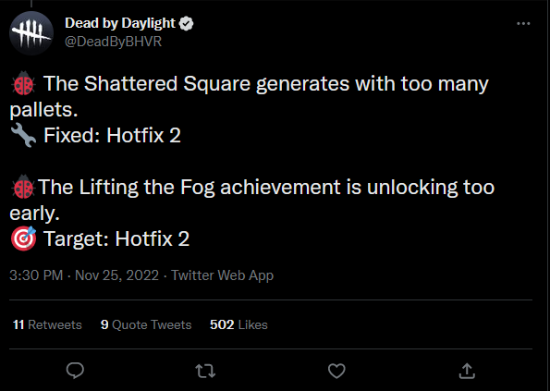Screen dimensions: 550x391
Task: View the 9 Quote Tweets list
Action: pyautogui.click(x=146, y=324)
